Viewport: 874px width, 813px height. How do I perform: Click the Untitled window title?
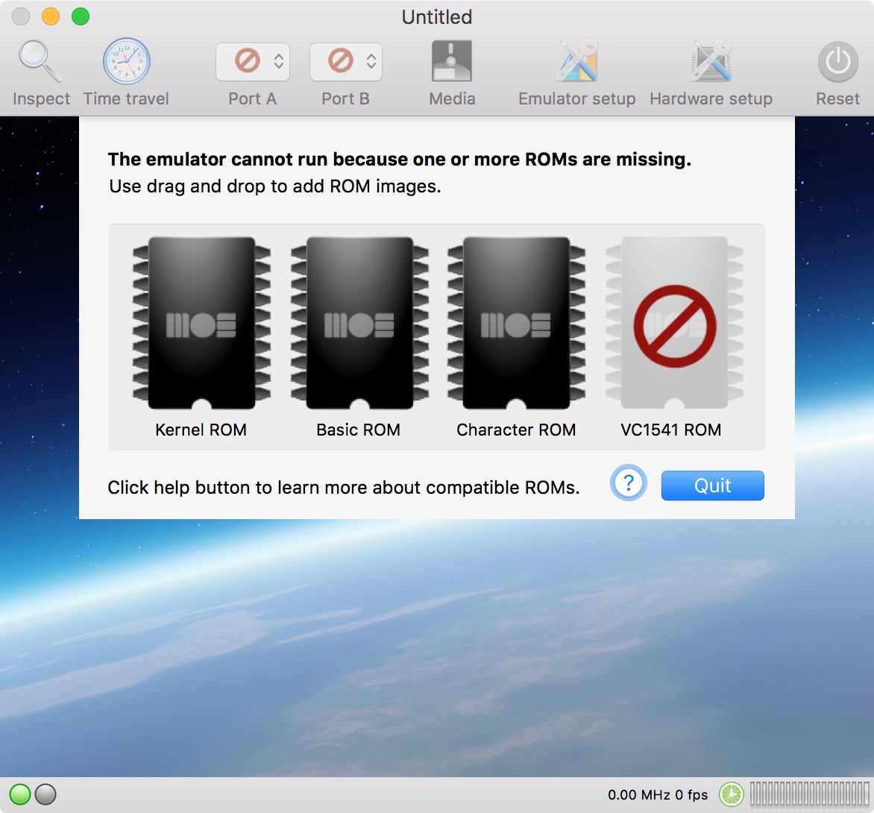[x=437, y=16]
